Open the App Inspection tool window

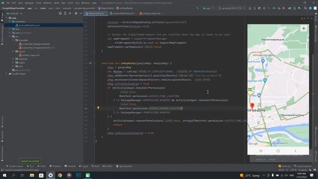pyautogui.click(x=124, y=166)
